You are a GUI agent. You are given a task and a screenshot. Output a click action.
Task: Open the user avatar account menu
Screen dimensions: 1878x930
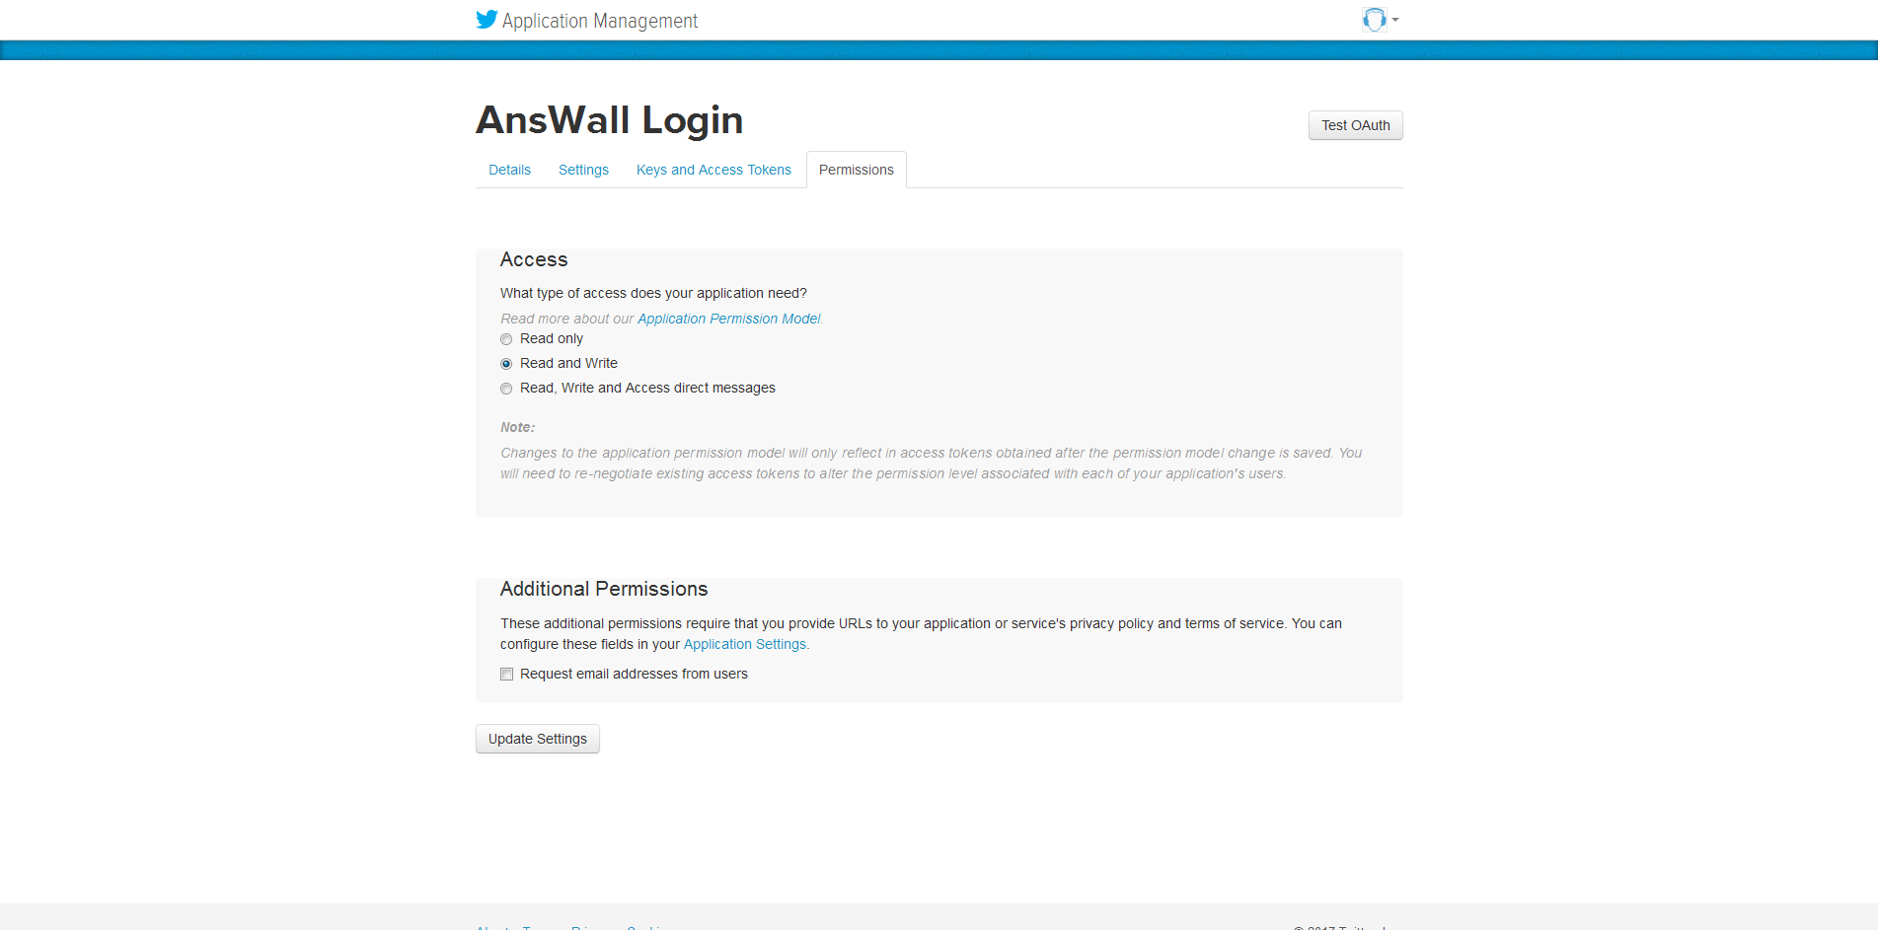[x=1374, y=20]
